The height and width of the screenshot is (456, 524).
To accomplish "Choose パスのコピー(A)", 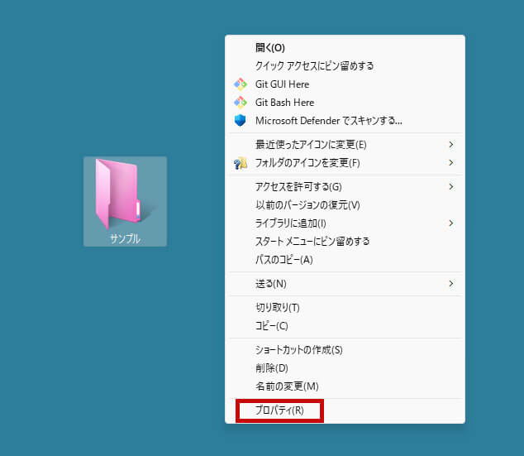I will click(345, 260).
